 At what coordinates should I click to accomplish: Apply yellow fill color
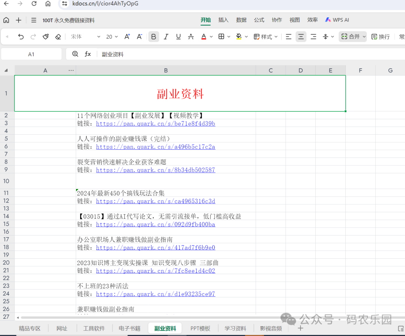click(239, 37)
